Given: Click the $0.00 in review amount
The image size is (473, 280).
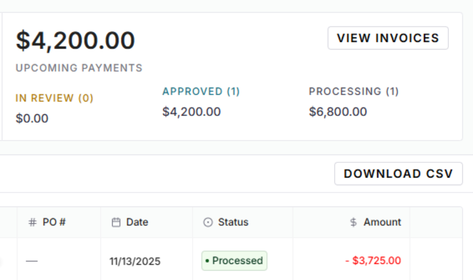Looking at the screenshot, I should (x=32, y=118).
